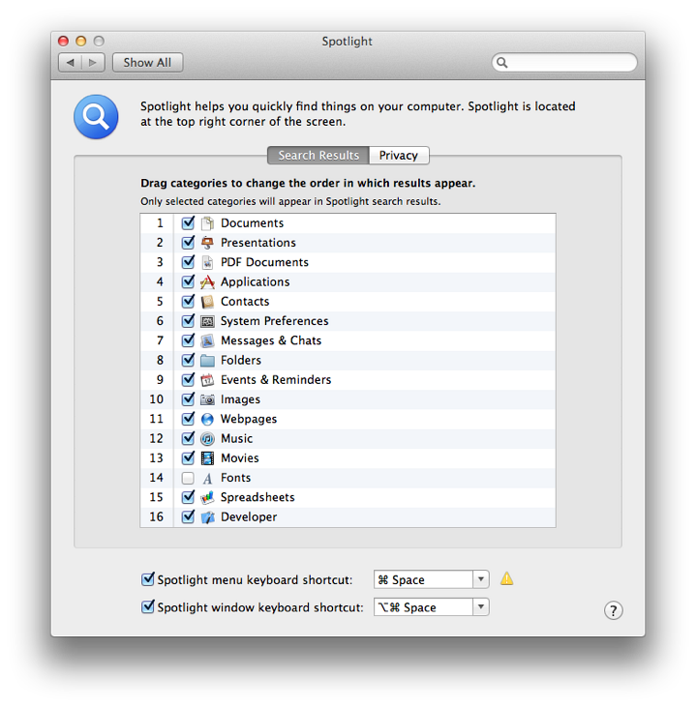Select the Spreadsheets row label

pos(257,497)
